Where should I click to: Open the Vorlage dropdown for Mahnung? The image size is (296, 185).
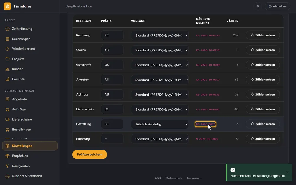pos(160,139)
